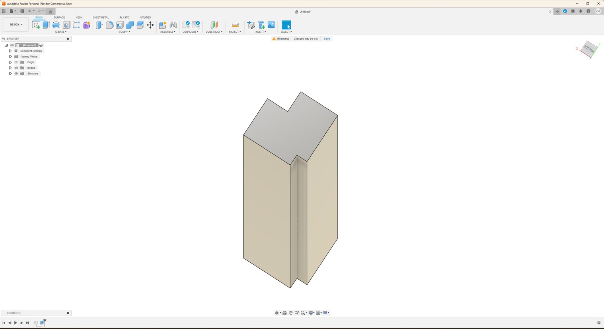Screen dimensions: 604x329
Task: Expand the Sketches folder node
Action: (10, 73)
